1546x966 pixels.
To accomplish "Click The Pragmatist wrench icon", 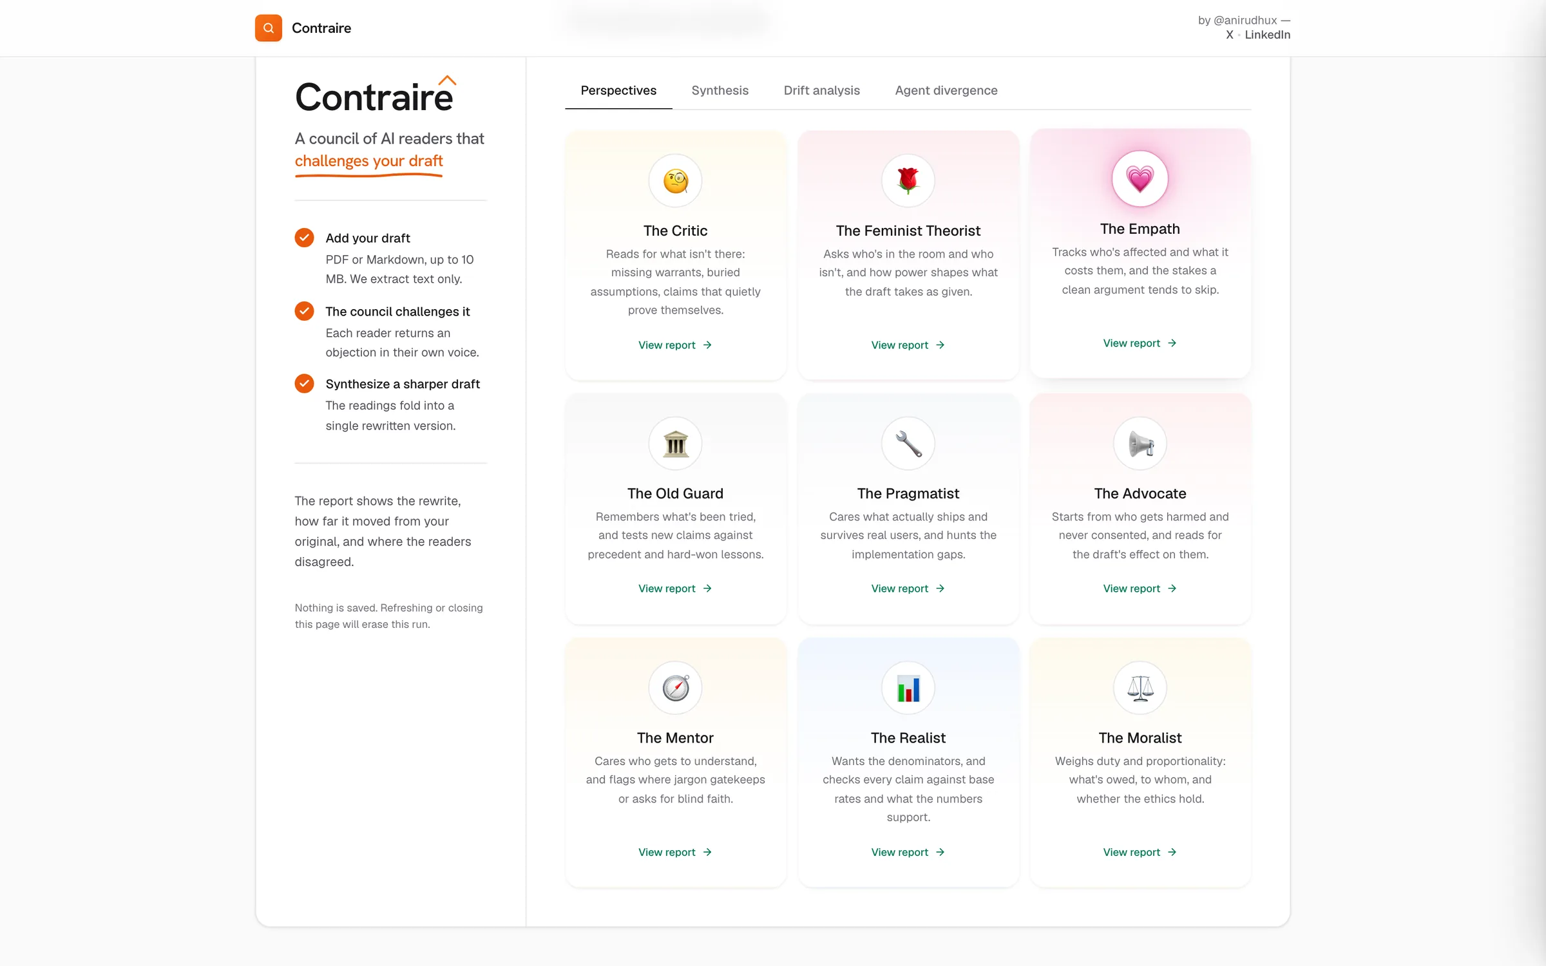I will click(x=908, y=444).
